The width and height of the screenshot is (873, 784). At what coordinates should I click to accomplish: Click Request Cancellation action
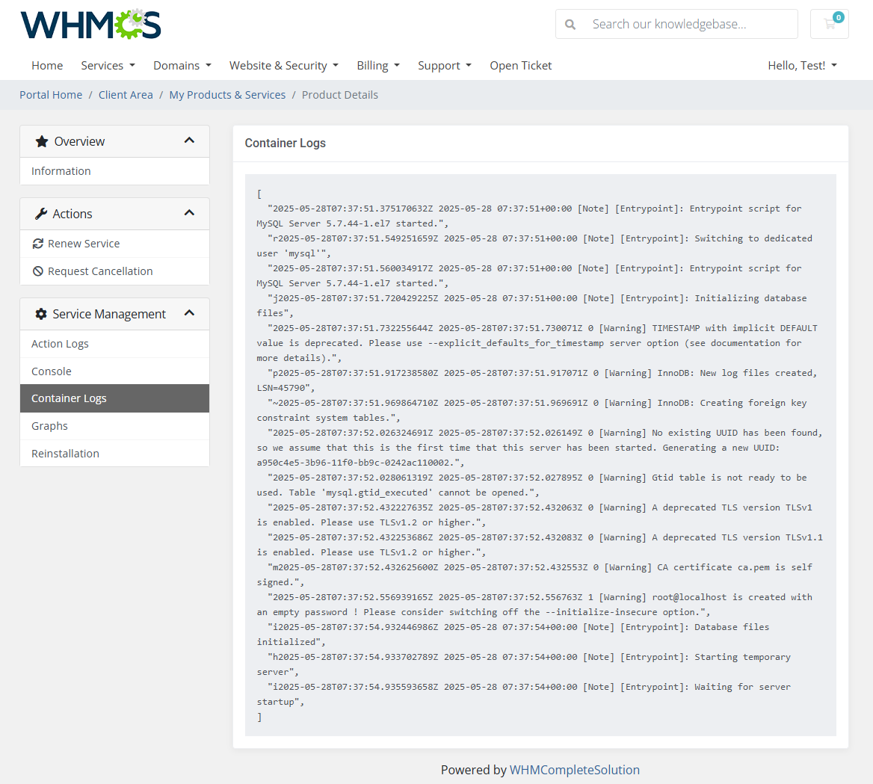[x=114, y=271]
